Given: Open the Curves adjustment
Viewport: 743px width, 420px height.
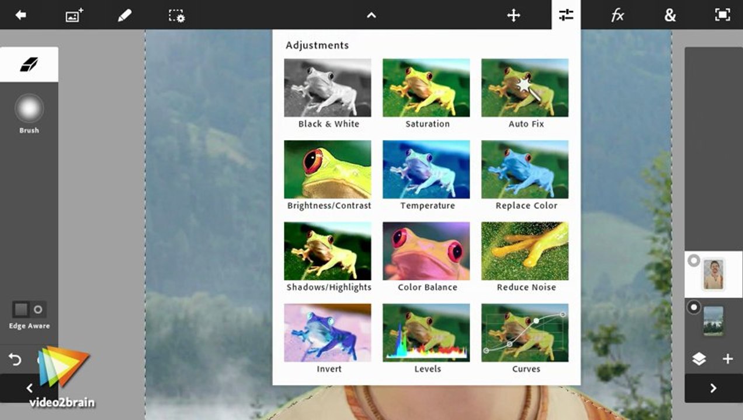Looking at the screenshot, I should click(x=525, y=338).
